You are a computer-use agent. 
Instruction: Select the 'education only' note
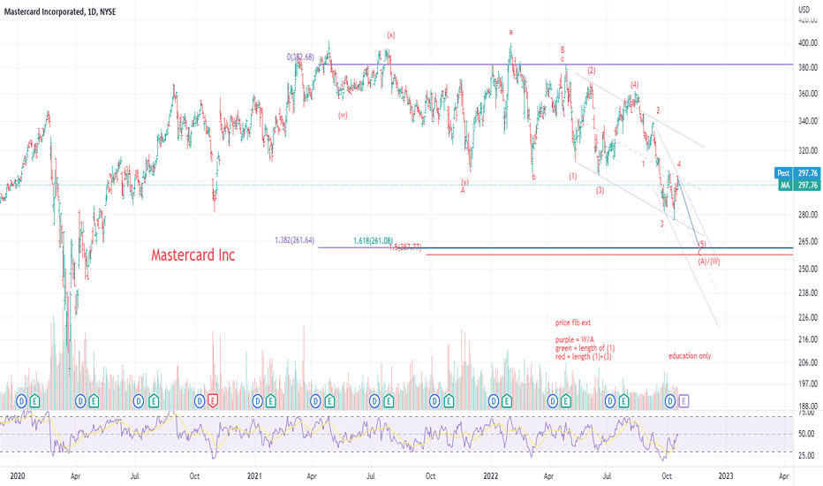(690, 356)
